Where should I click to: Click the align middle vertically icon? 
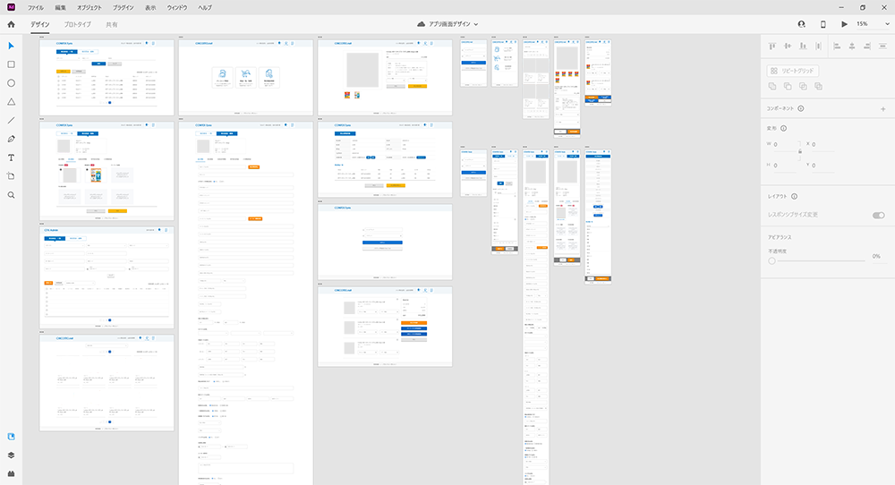click(788, 47)
